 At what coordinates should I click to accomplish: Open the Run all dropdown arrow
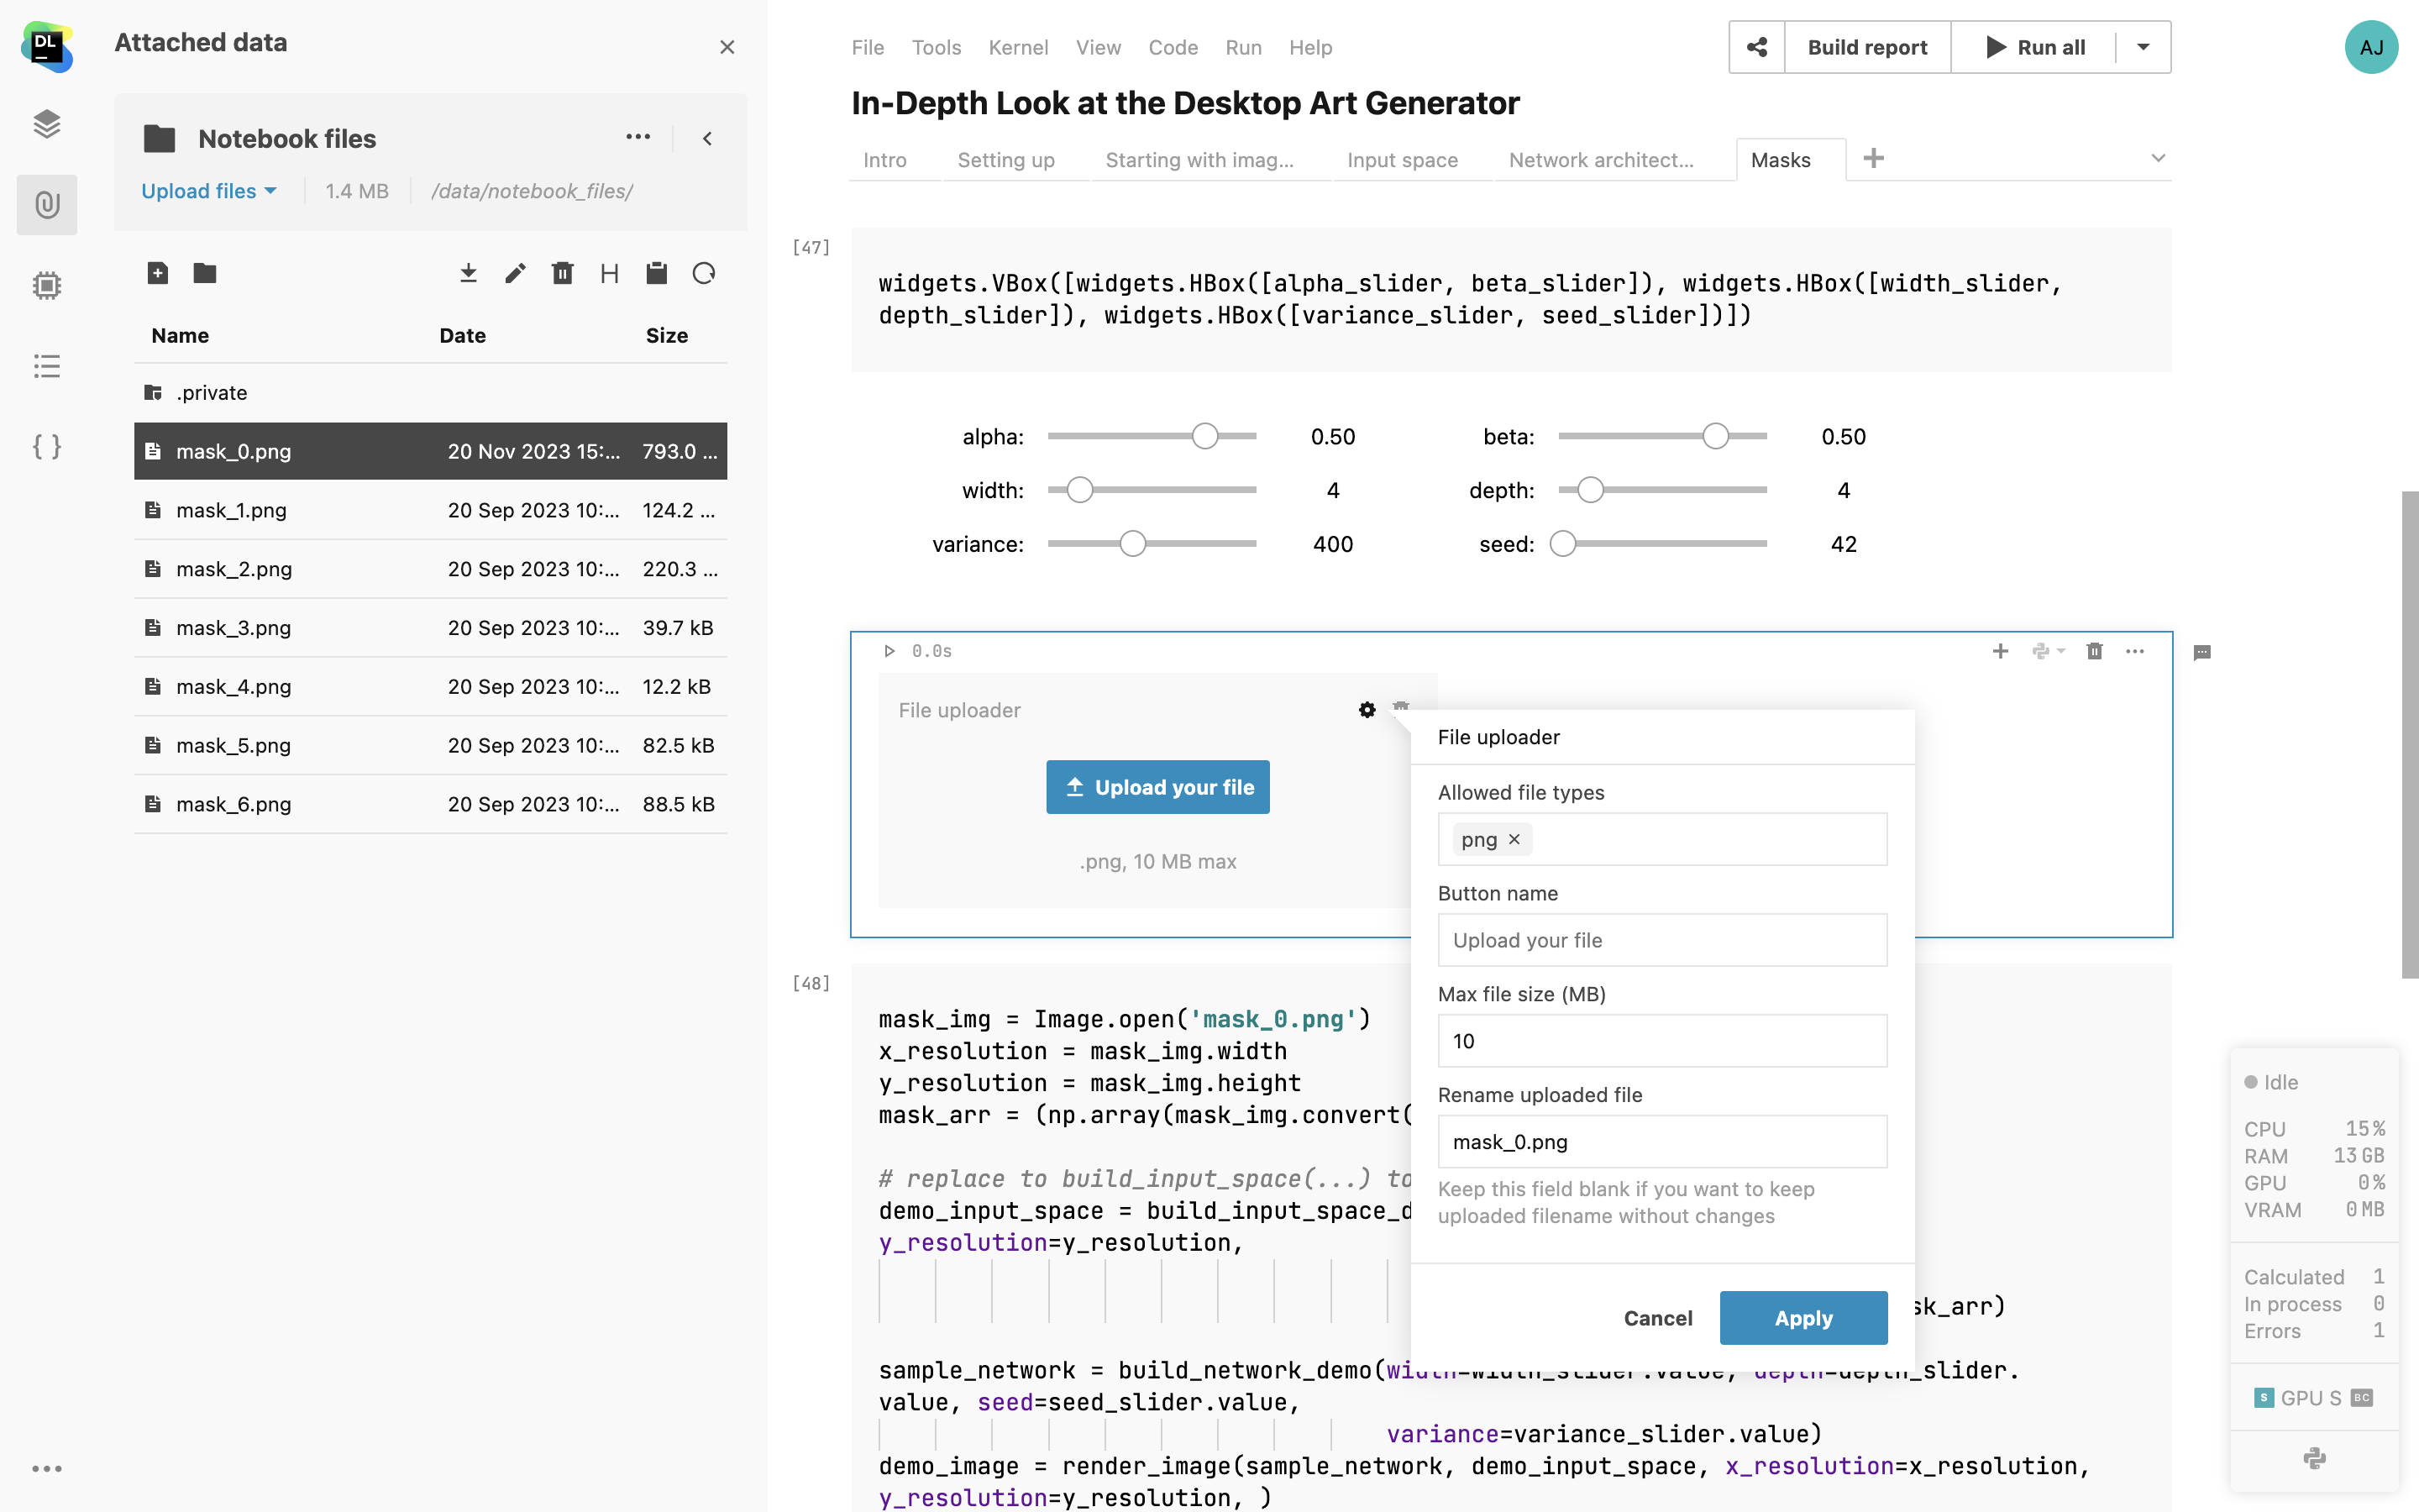(x=2142, y=47)
